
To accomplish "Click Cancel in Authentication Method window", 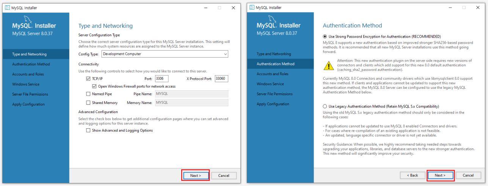I will point(468,175).
